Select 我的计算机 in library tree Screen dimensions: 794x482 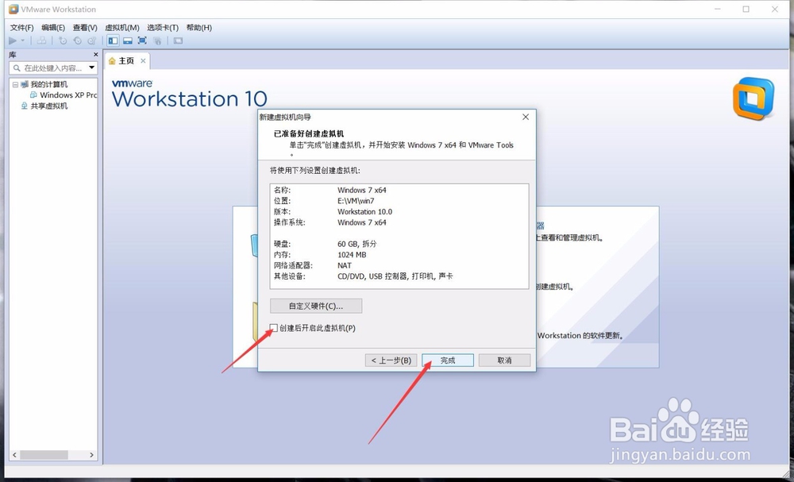[x=49, y=84]
